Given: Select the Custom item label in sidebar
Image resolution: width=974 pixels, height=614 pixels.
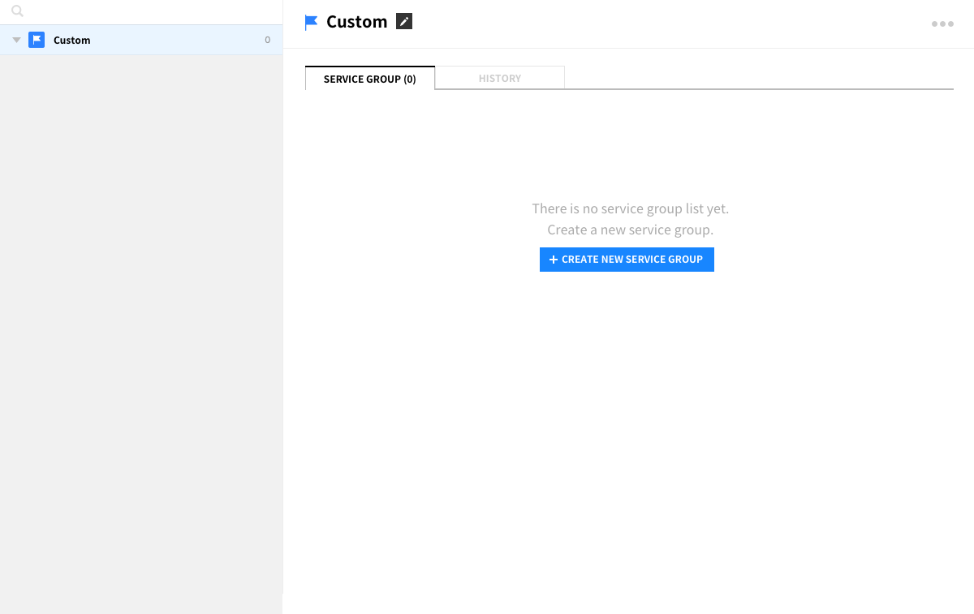Looking at the screenshot, I should (x=72, y=40).
